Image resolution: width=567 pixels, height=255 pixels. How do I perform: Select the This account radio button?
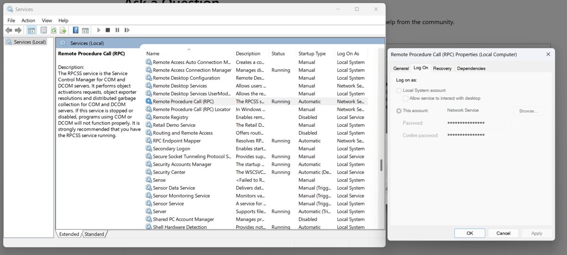click(x=399, y=111)
